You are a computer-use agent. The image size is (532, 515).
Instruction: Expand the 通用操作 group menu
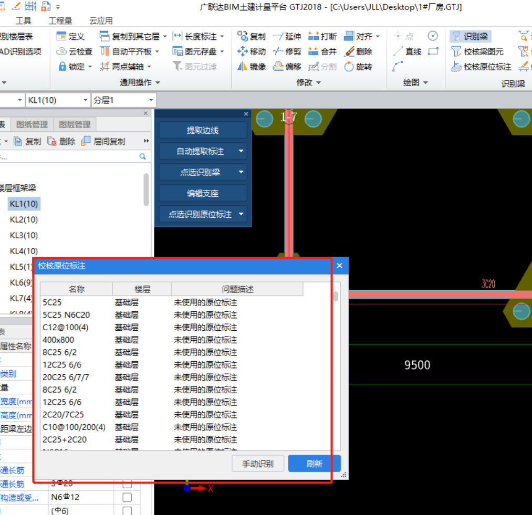(x=140, y=82)
